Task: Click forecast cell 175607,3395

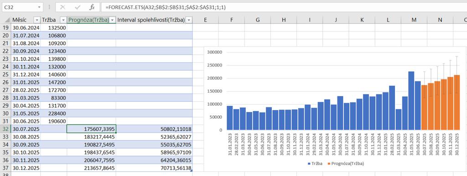Action: pos(91,129)
